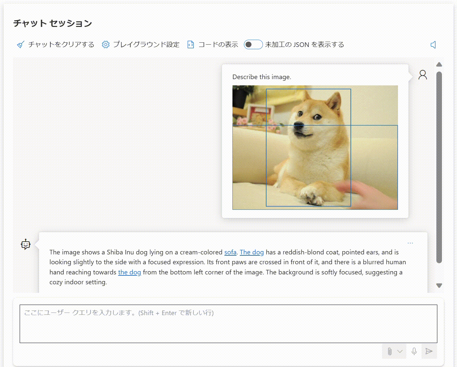Click the code file icon
This screenshot has width=457, height=367.
pos(190,45)
